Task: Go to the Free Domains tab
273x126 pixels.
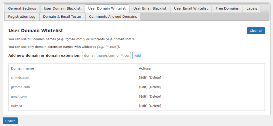Action: pyautogui.click(x=227, y=8)
